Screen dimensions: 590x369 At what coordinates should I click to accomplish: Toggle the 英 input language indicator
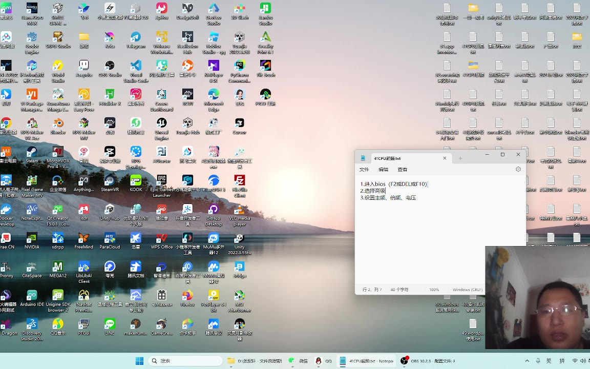click(549, 361)
